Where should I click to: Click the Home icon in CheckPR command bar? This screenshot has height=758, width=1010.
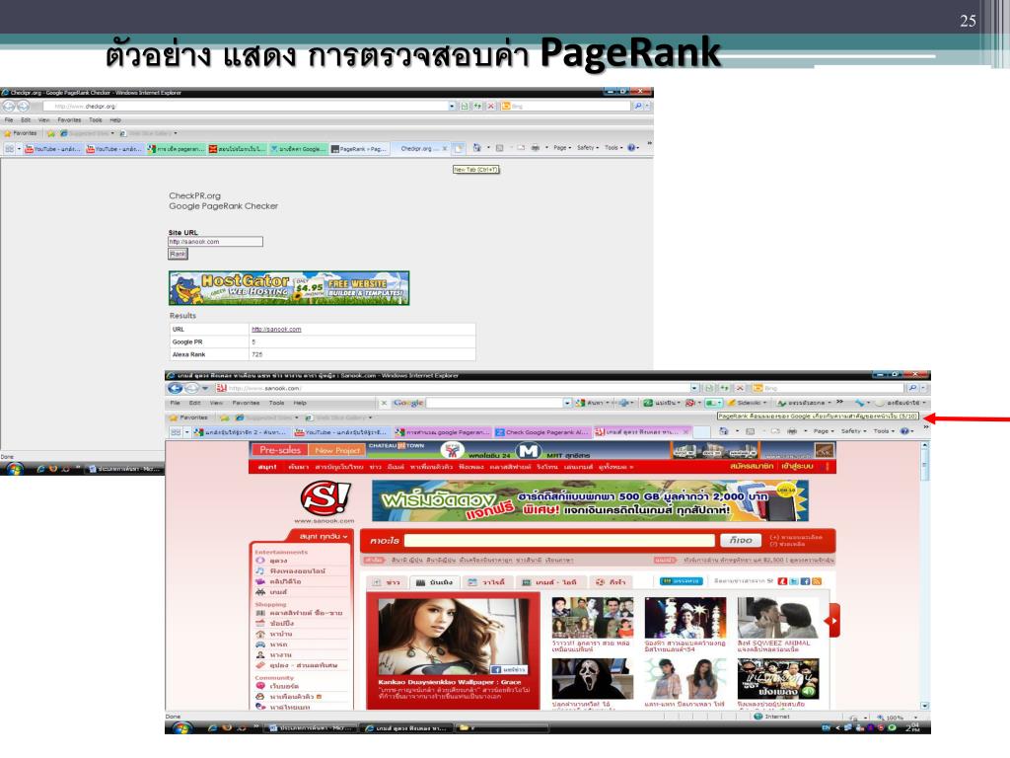[x=477, y=148]
